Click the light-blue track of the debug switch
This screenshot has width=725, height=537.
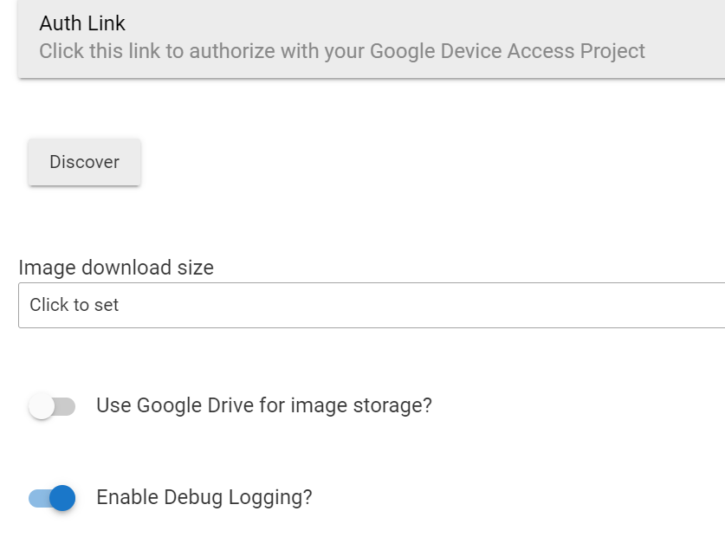(38, 499)
